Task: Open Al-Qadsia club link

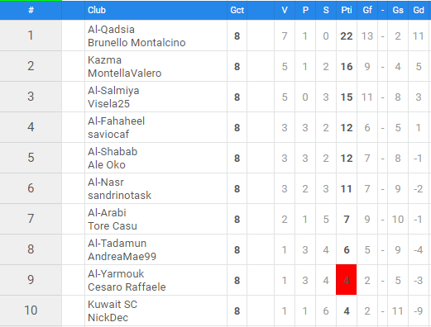Action: coord(111,30)
